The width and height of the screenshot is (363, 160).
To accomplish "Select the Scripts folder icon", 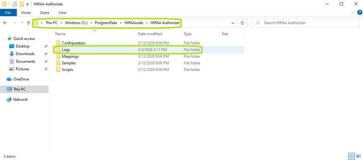I will (58, 70).
